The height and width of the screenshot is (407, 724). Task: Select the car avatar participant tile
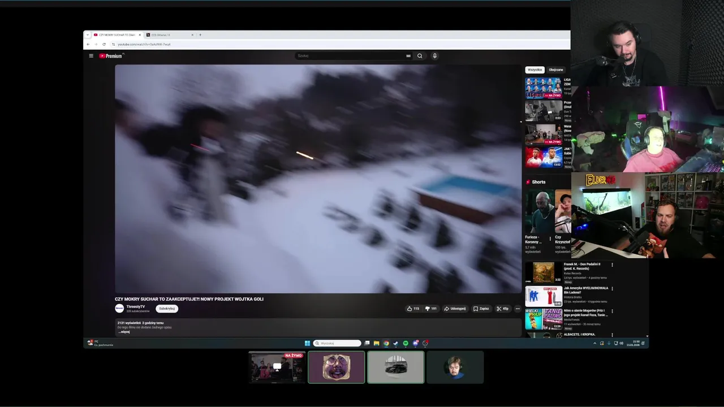tap(395, 367)
